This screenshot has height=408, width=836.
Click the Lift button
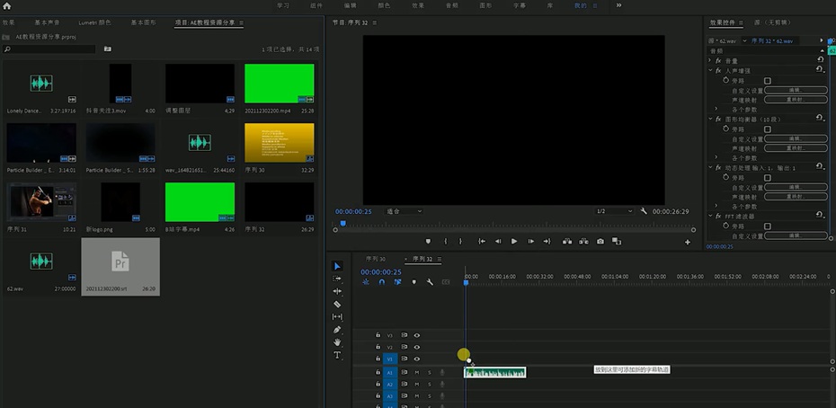(567, 241)
